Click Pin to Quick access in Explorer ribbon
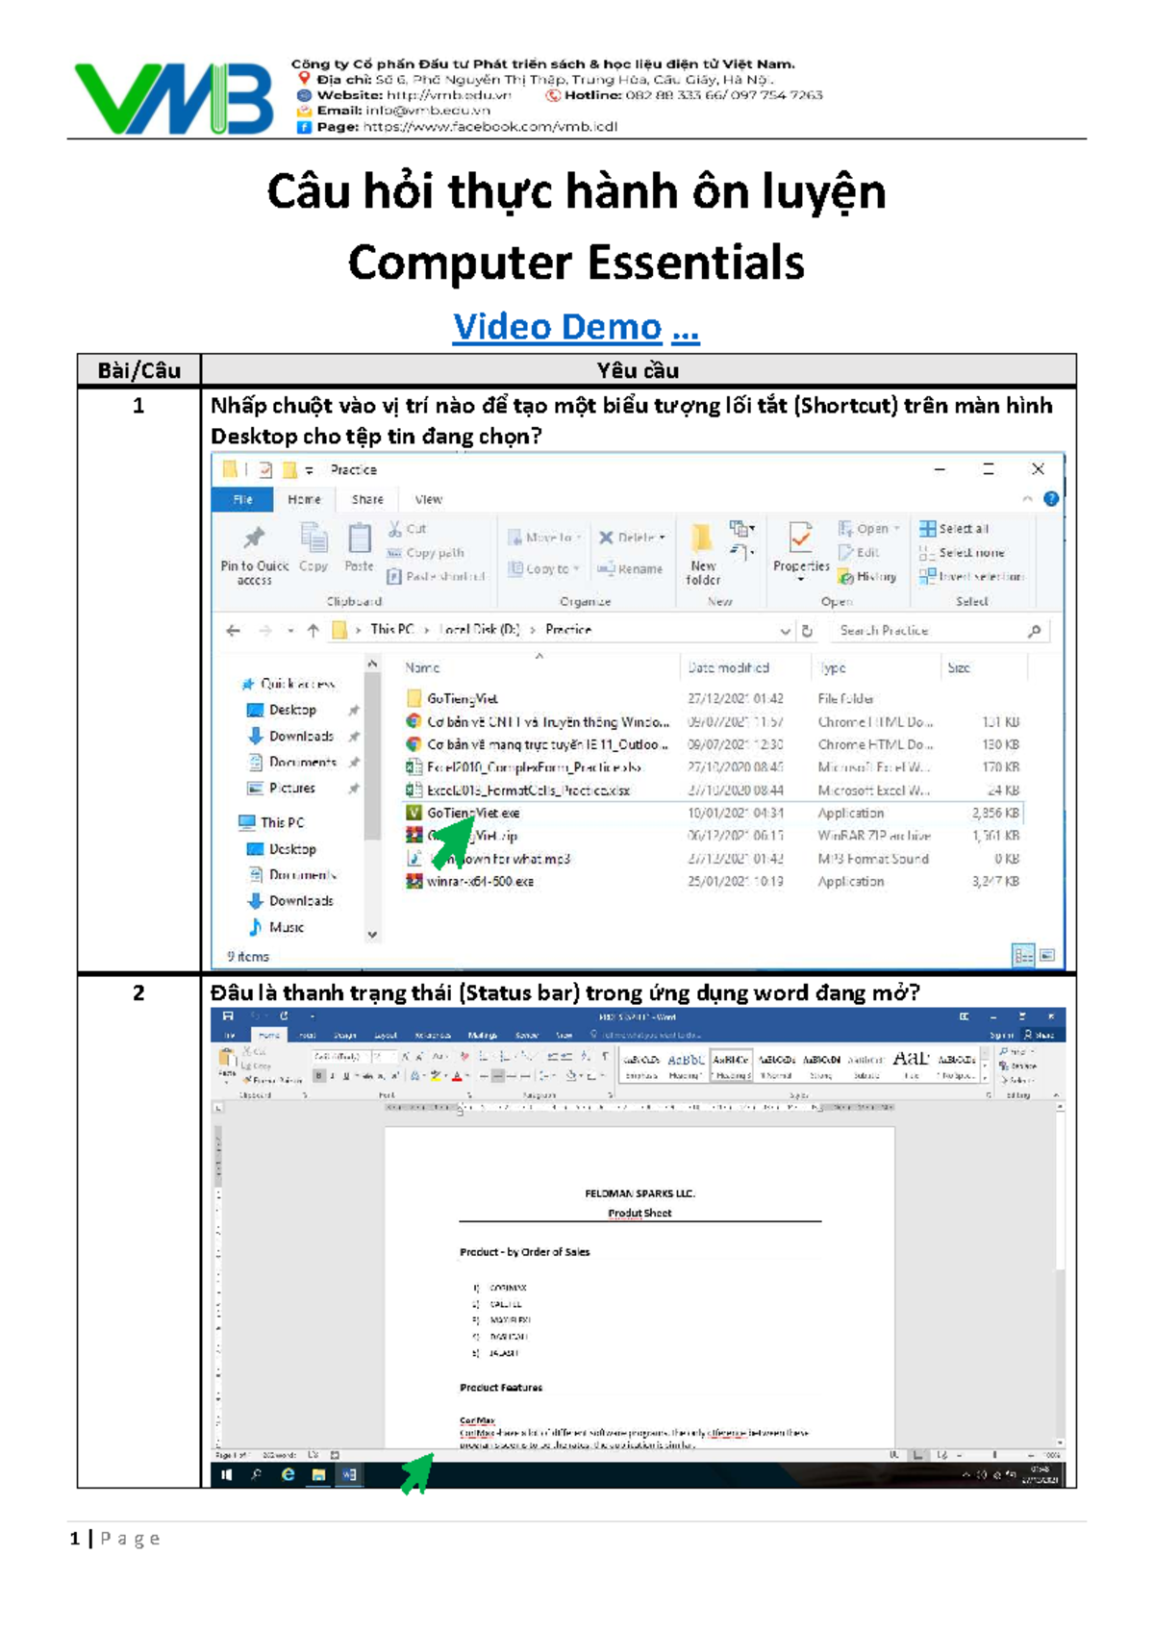1154x1631 pixels. tap(254, 556)
